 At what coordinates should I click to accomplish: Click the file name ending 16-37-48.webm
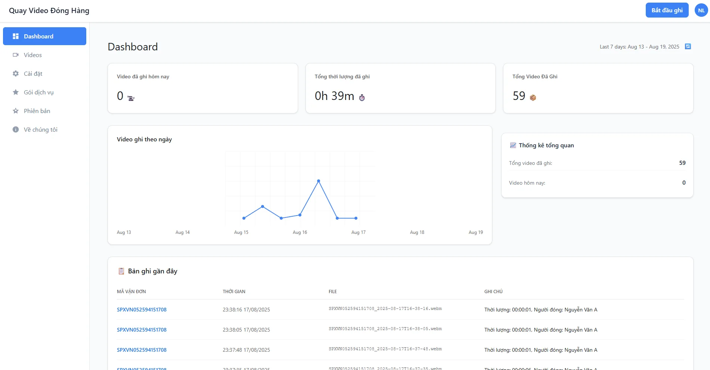pyautogui.click(x=385, y=349)
